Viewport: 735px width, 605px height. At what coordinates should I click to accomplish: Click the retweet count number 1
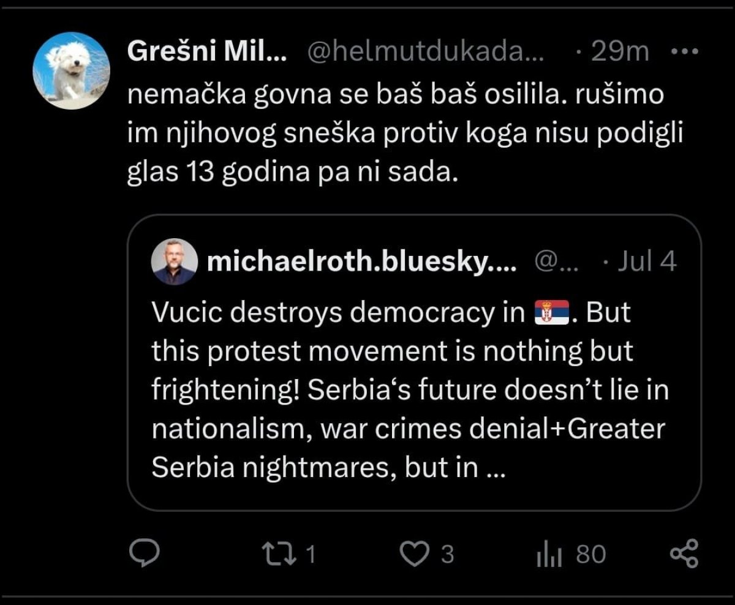(x=311, y=554)
